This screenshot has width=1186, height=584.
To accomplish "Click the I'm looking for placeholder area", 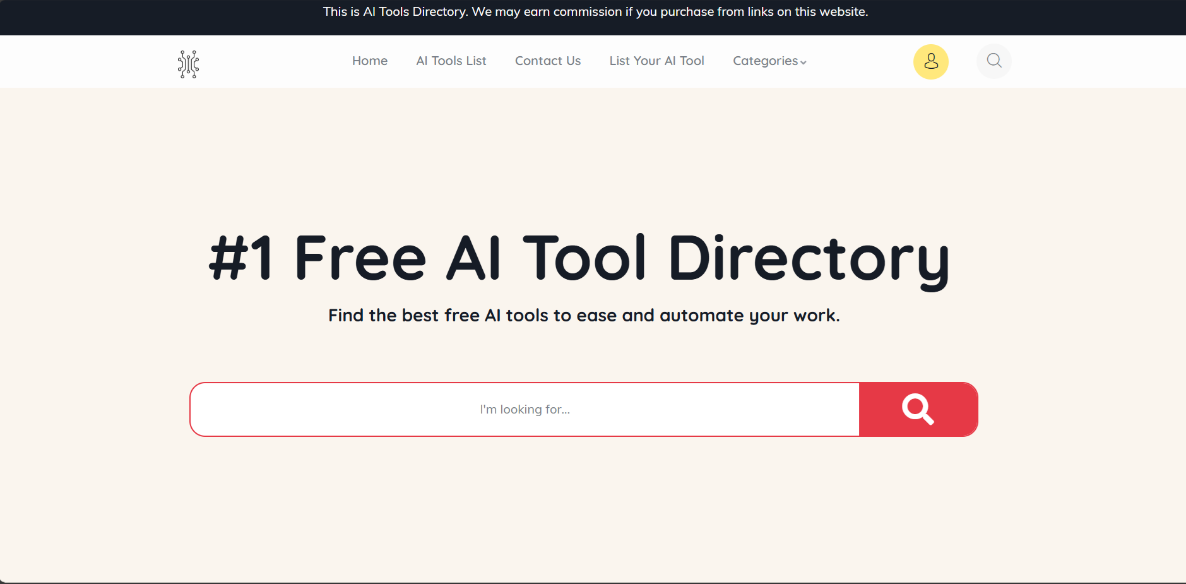I will pos(524,409).
